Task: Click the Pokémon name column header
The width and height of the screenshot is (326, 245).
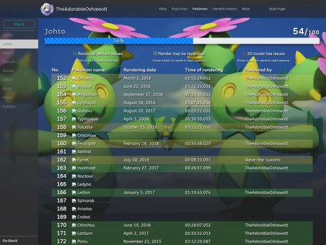Action: click(x=88, y=70)
